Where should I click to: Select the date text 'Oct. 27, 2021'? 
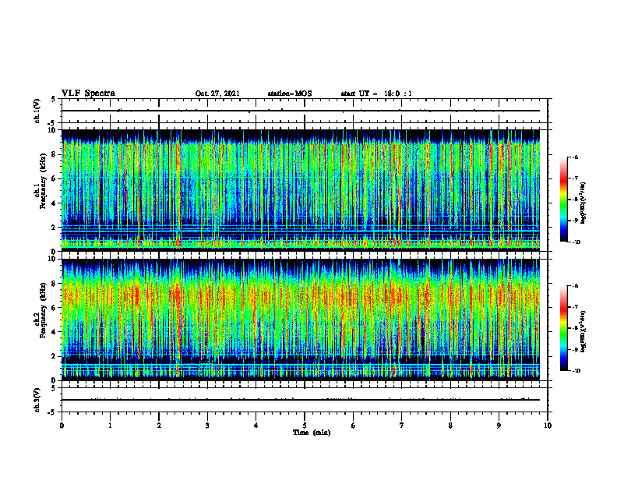click(x=217, y=94)
